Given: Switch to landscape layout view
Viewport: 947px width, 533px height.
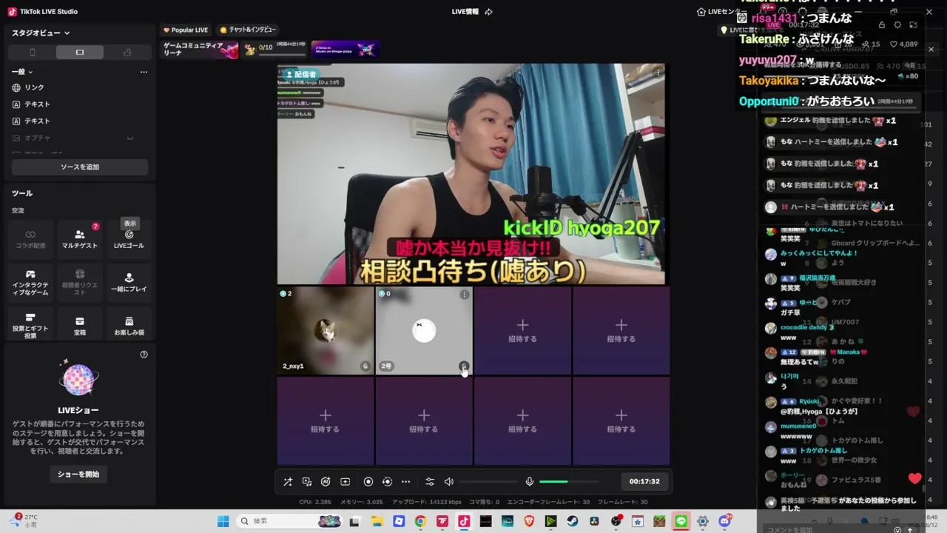Looking at the screenshot, I should coord(80,53).
